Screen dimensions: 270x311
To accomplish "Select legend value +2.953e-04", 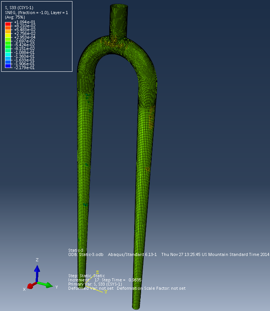I will (25, 37).
